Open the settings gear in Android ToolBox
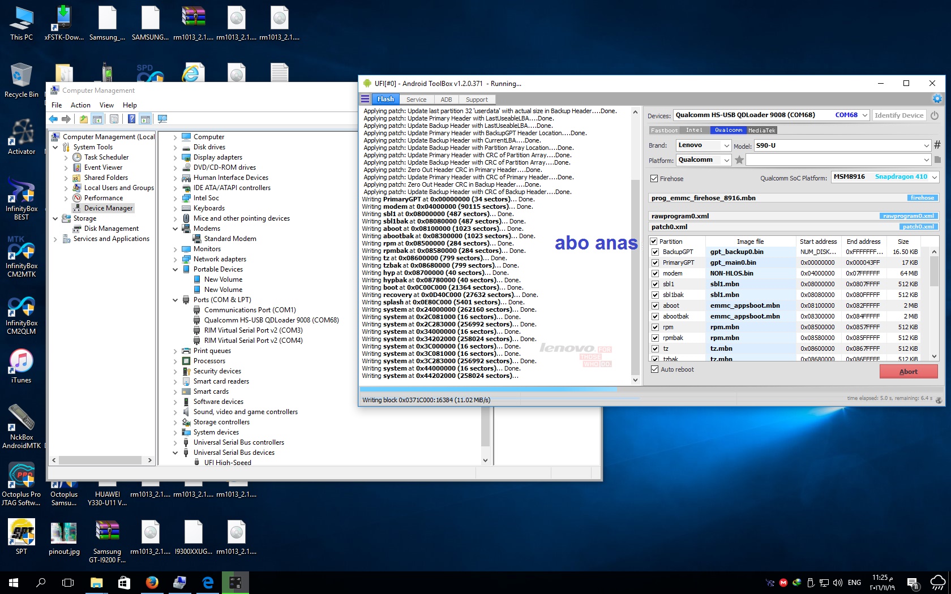The height and width of the screenshot is (594, 951). point(937,99)
